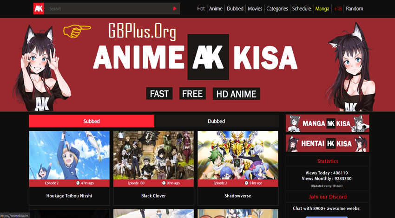Open Houkago Teibou Nisshi thumbnail
Screen dimensions: 395x218
pyautogui.click(x=69, y=155)
